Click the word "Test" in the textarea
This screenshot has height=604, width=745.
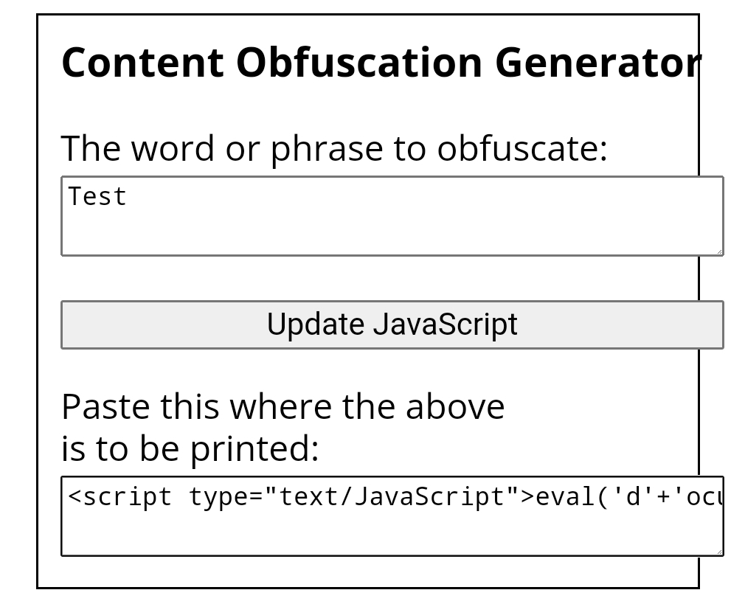pyautogui.click(x=97, y=197)
